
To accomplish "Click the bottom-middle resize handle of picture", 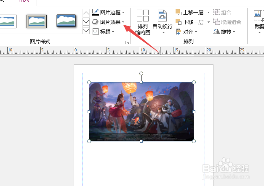I will point(141,141).
